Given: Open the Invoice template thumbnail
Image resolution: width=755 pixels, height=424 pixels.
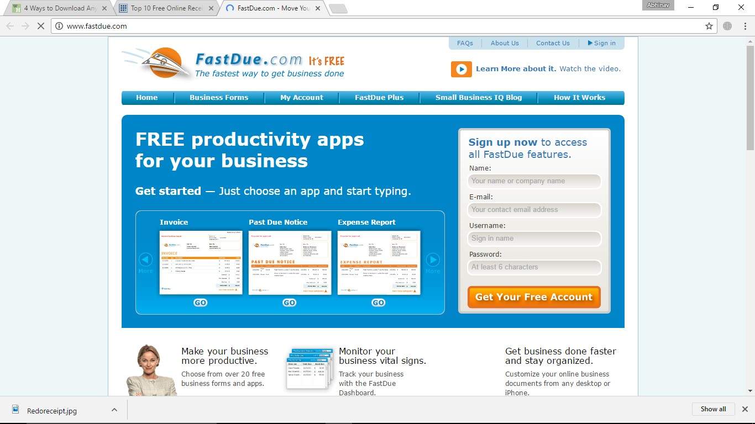Looking at the screenshot, I should [x=201, y=263].
